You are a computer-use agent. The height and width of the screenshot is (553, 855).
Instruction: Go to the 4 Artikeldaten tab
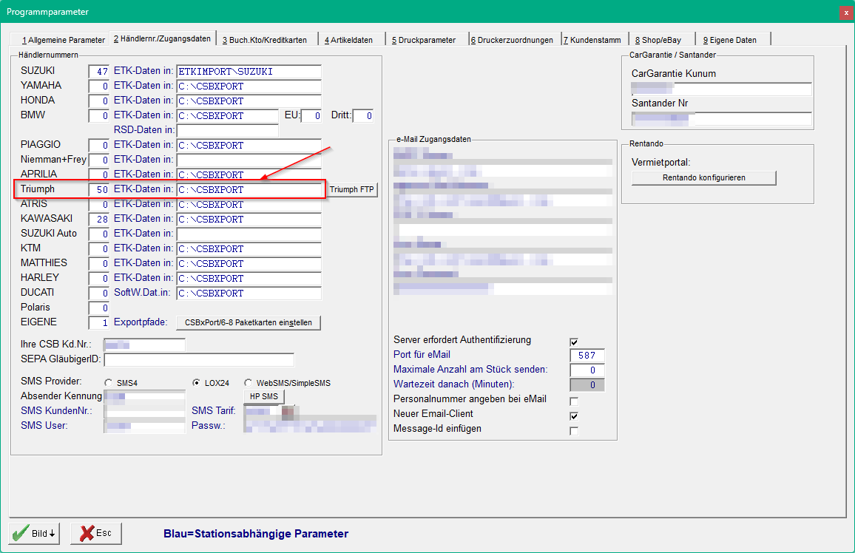tap(349, 40)
